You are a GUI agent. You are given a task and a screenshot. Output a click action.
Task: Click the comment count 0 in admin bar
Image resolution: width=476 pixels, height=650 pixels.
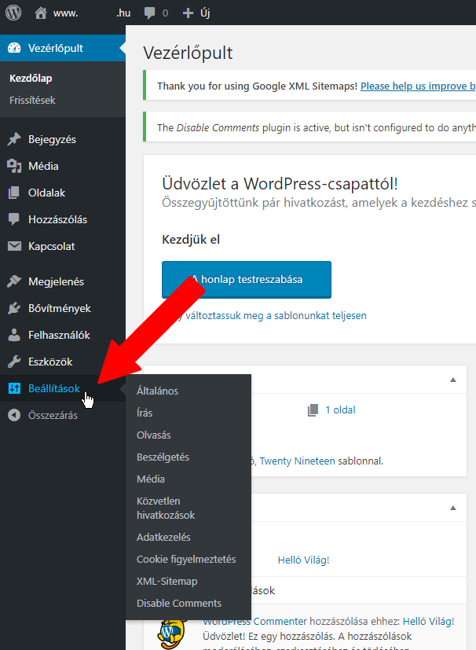click(165, 13)
